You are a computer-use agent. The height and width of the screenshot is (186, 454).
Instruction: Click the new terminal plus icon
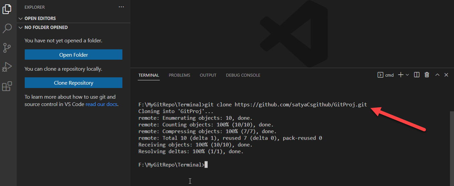point(401,75)
